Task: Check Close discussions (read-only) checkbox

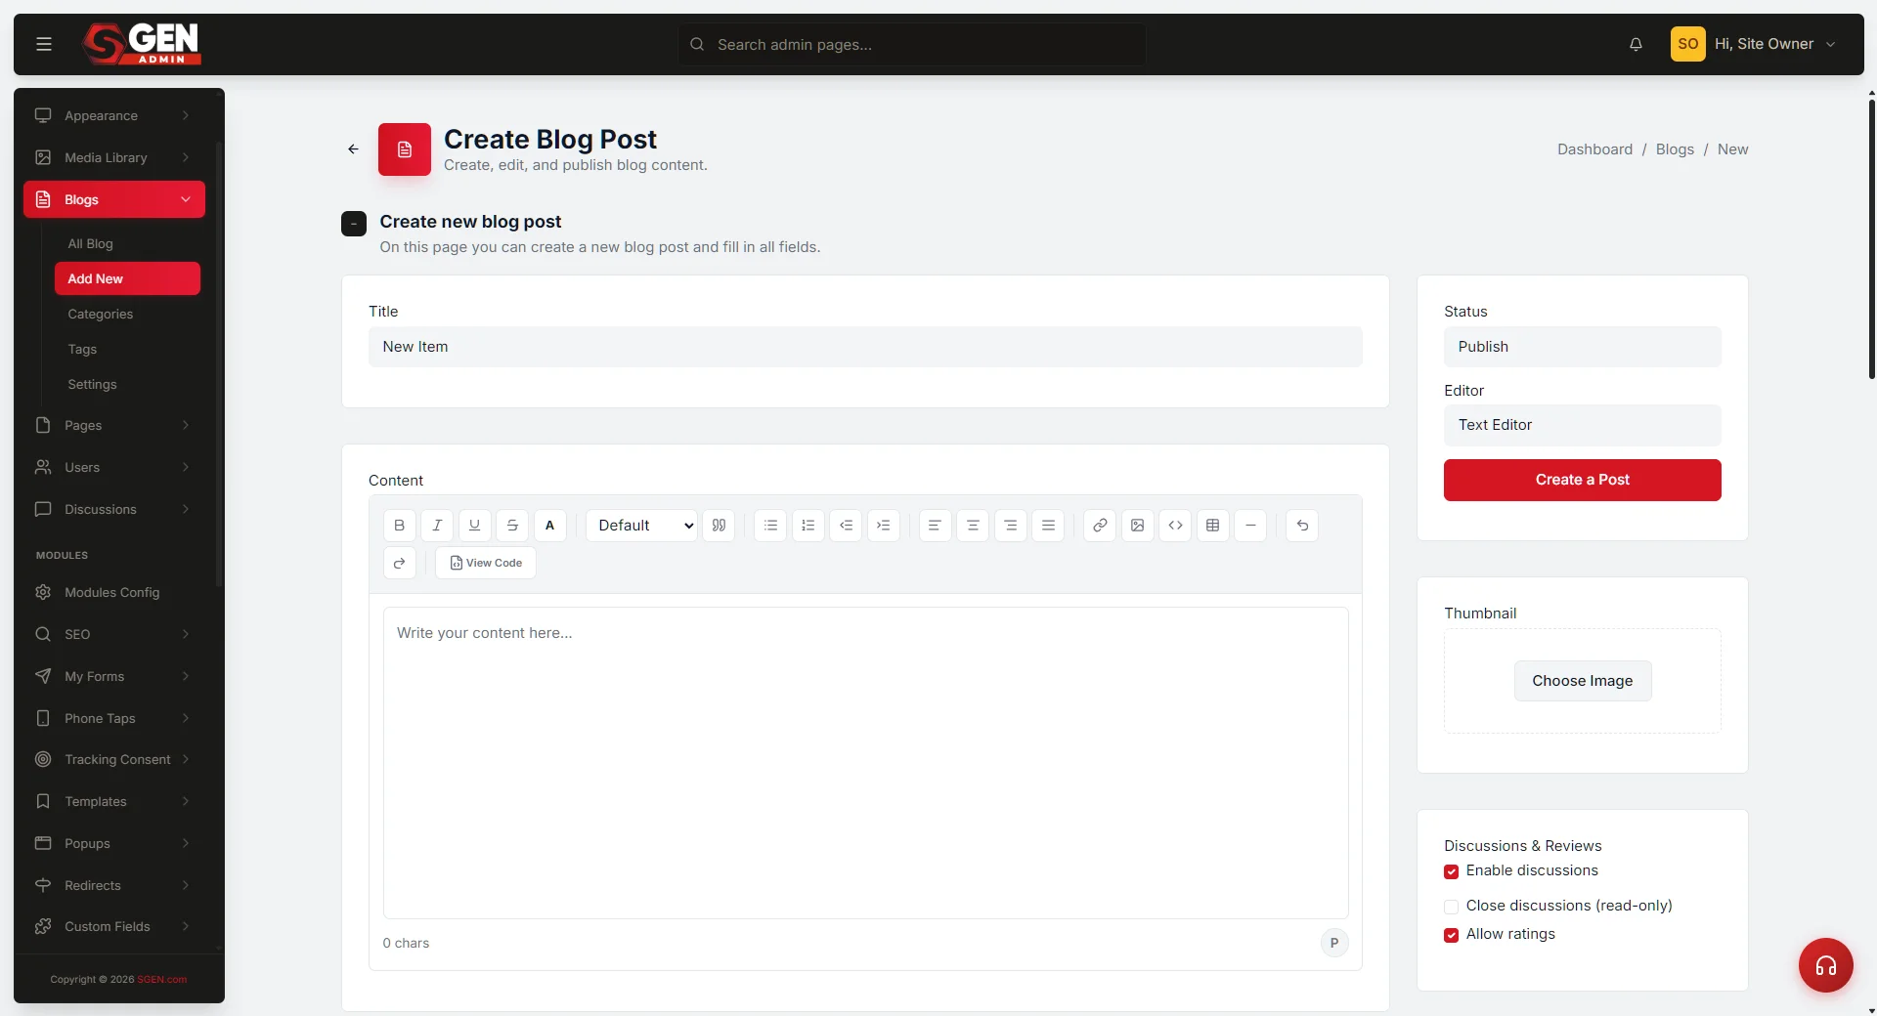Action: (x=1451, y=907)
